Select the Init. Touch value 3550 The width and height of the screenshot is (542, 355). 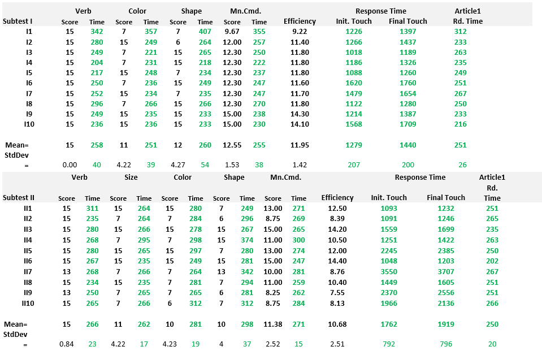388,272
